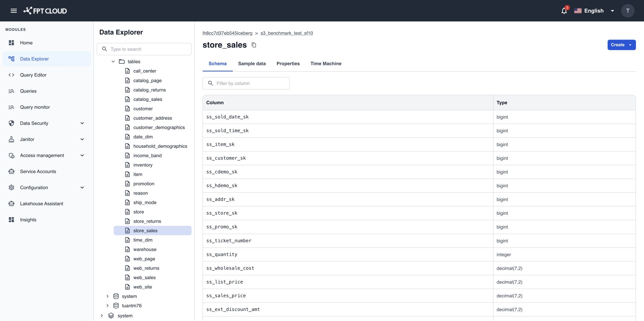The height and width of the screenshot is (321, 644).
Task: Expand the Configuration submenu chevron
Action: [x=82, y=188]
